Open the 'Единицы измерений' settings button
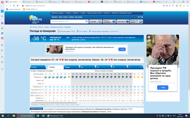Image resolution: width=190 pixels, height=118 pixels. (x=109, y=22)
